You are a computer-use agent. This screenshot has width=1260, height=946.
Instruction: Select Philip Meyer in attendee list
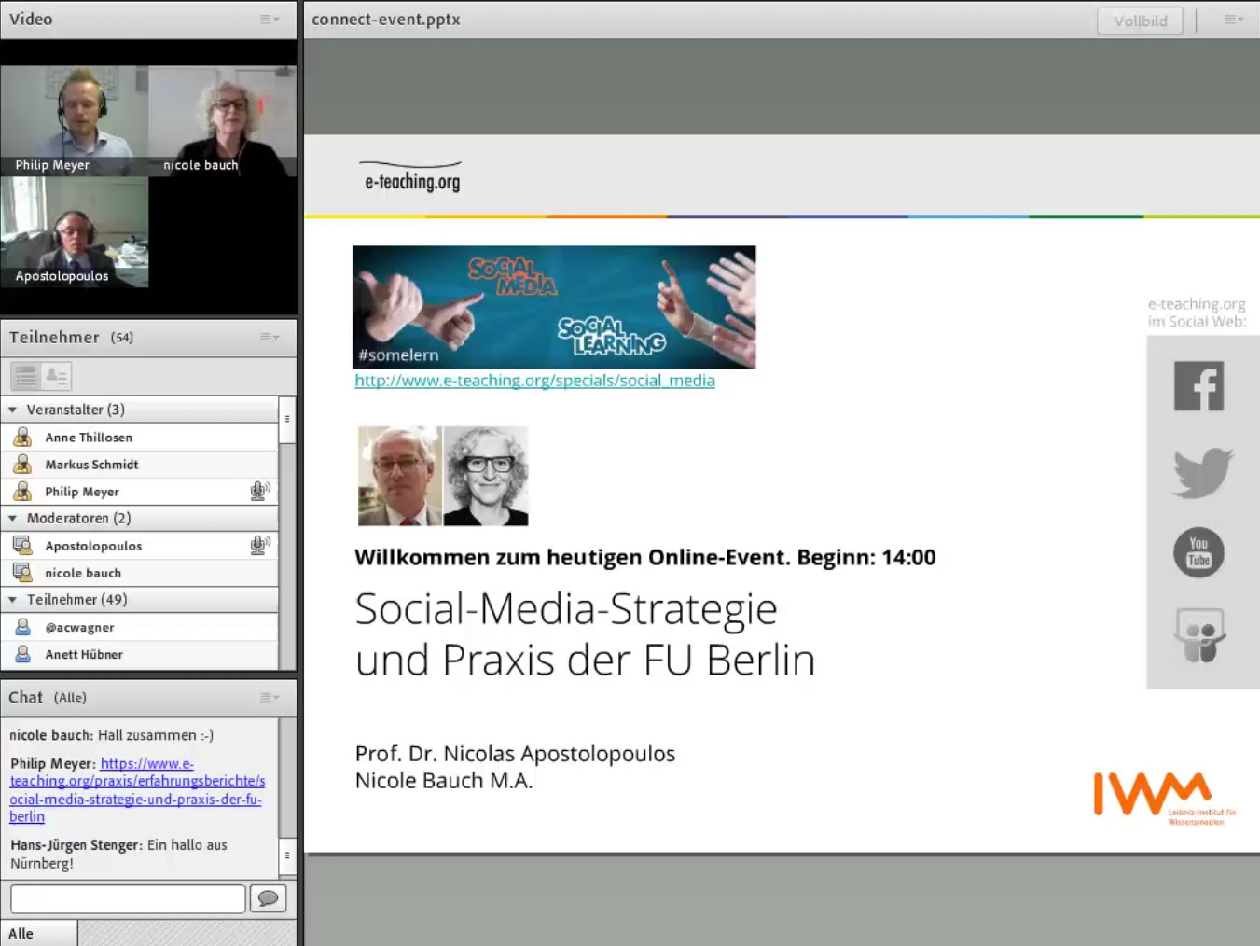coord(140,491)
